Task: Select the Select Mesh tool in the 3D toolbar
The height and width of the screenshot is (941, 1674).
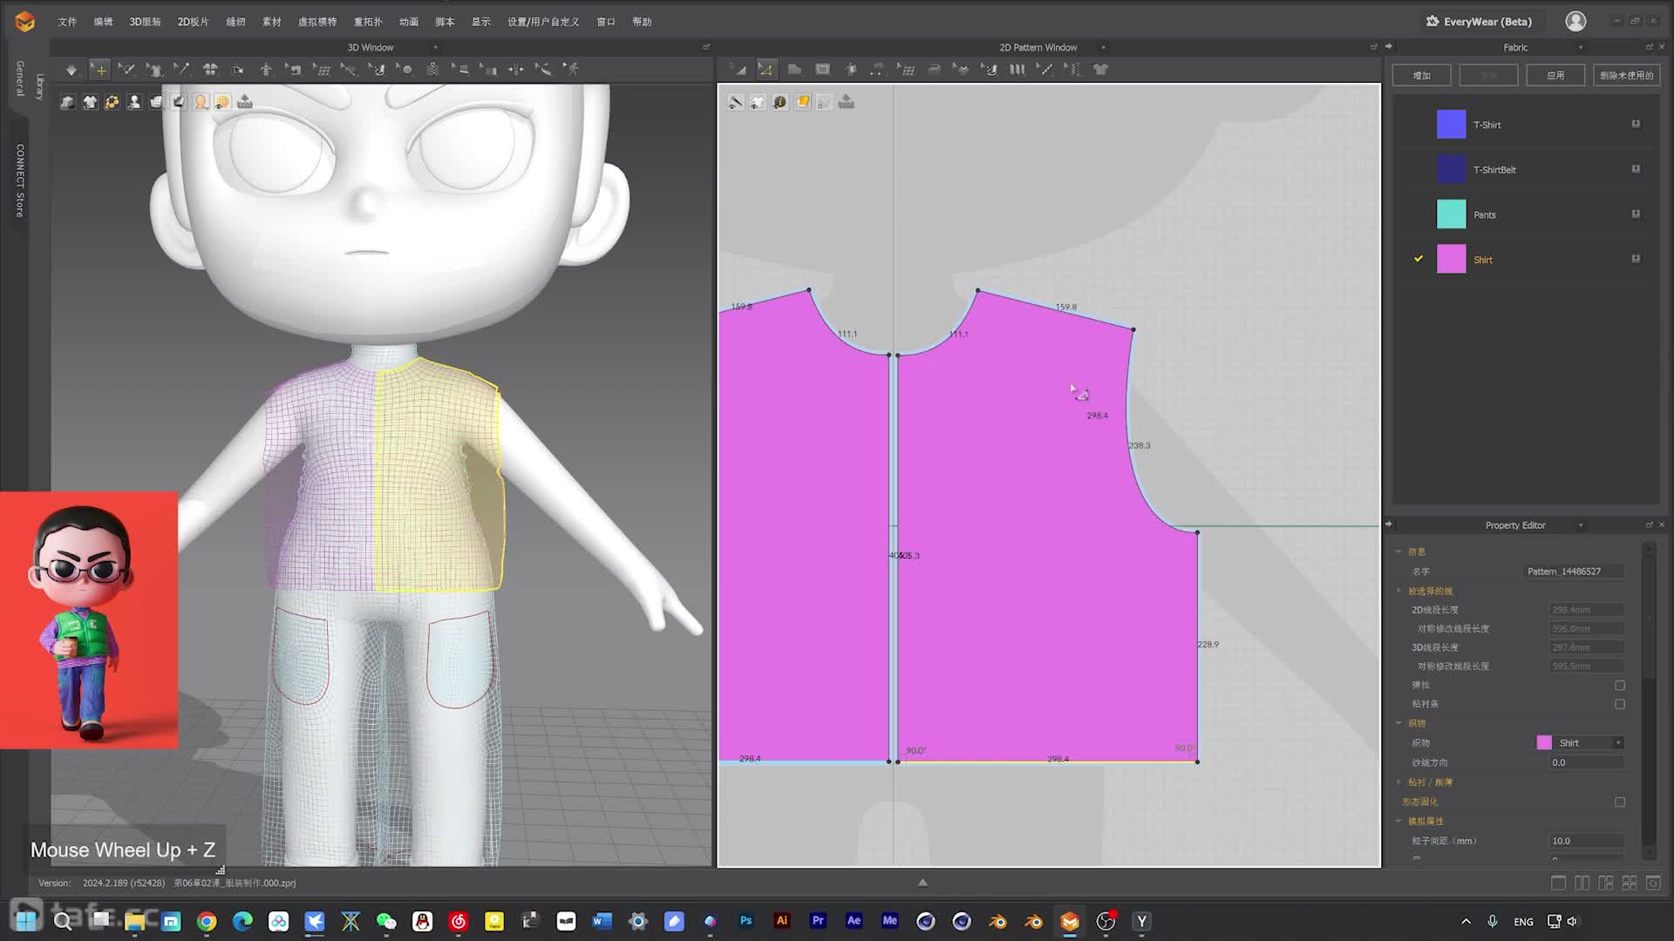Action: [x=126, y=70]
